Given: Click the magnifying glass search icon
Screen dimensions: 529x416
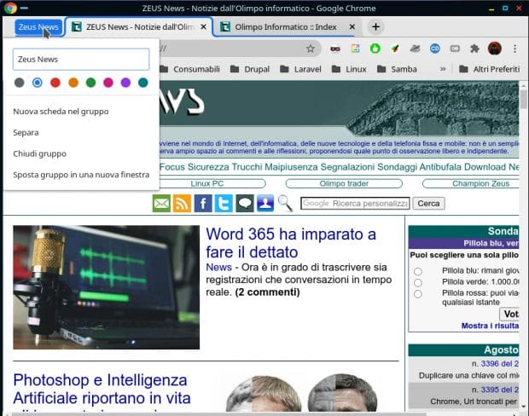Looking at the screenshot, I should pyautogui.click(x=285, y=203).
